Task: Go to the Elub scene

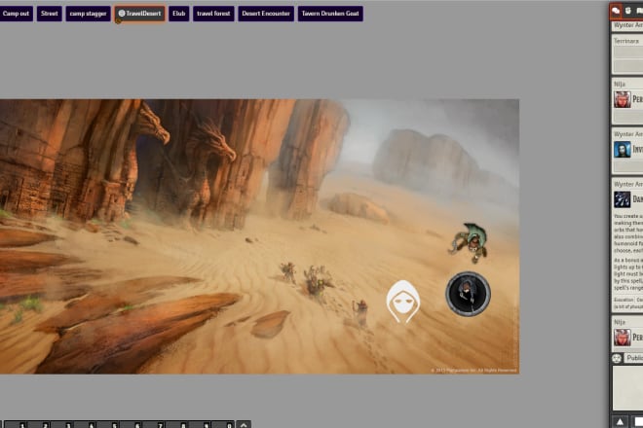Action: point(179,14)
